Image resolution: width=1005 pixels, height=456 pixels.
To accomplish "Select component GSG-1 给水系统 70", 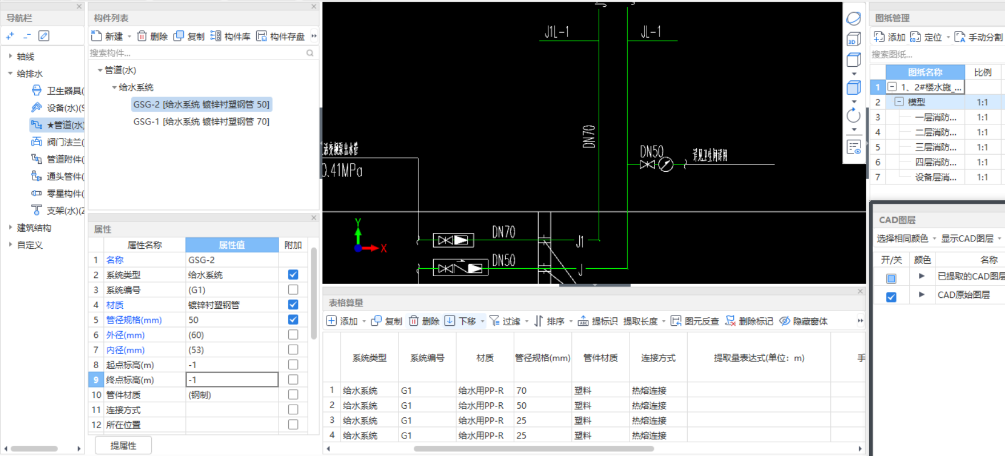I will 201,122.
